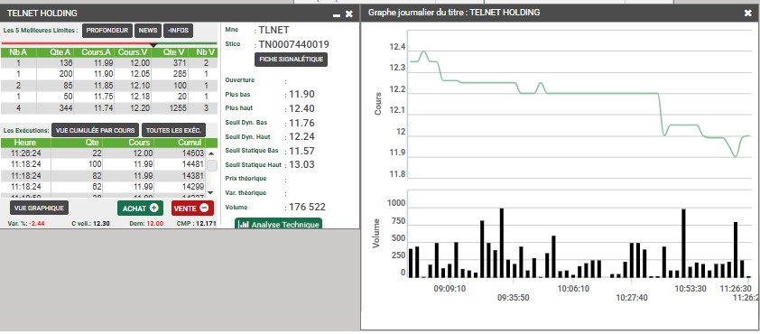Select the 11:26:24 execution row

pos(103,153)
